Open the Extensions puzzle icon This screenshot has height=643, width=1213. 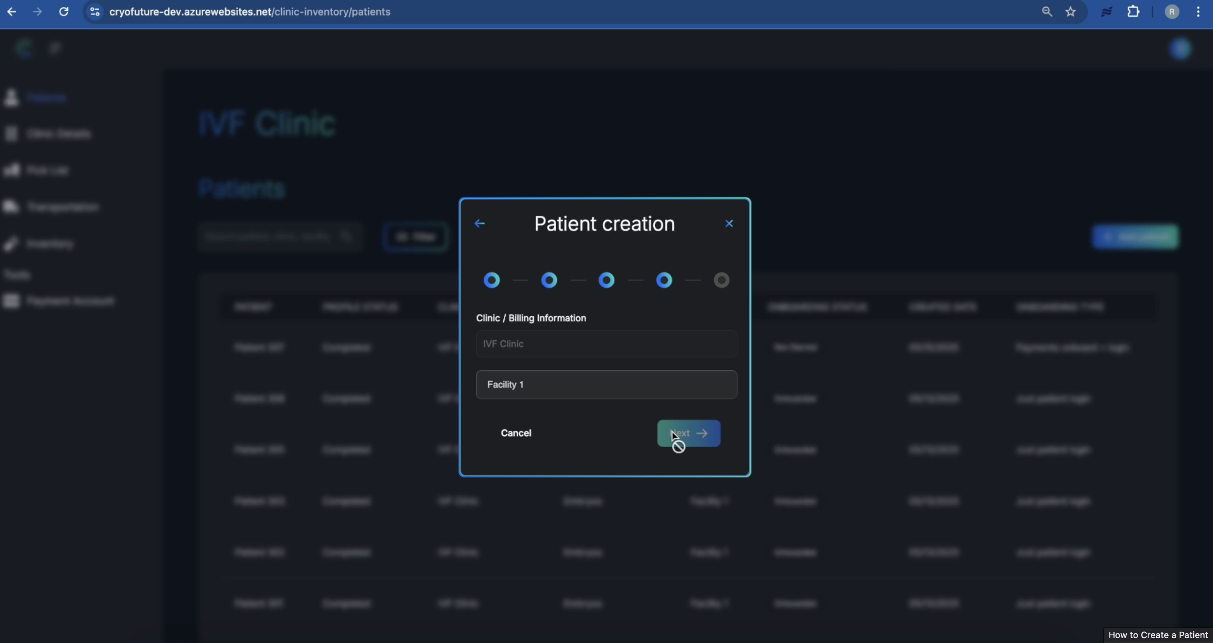[x=1133, y=12]
